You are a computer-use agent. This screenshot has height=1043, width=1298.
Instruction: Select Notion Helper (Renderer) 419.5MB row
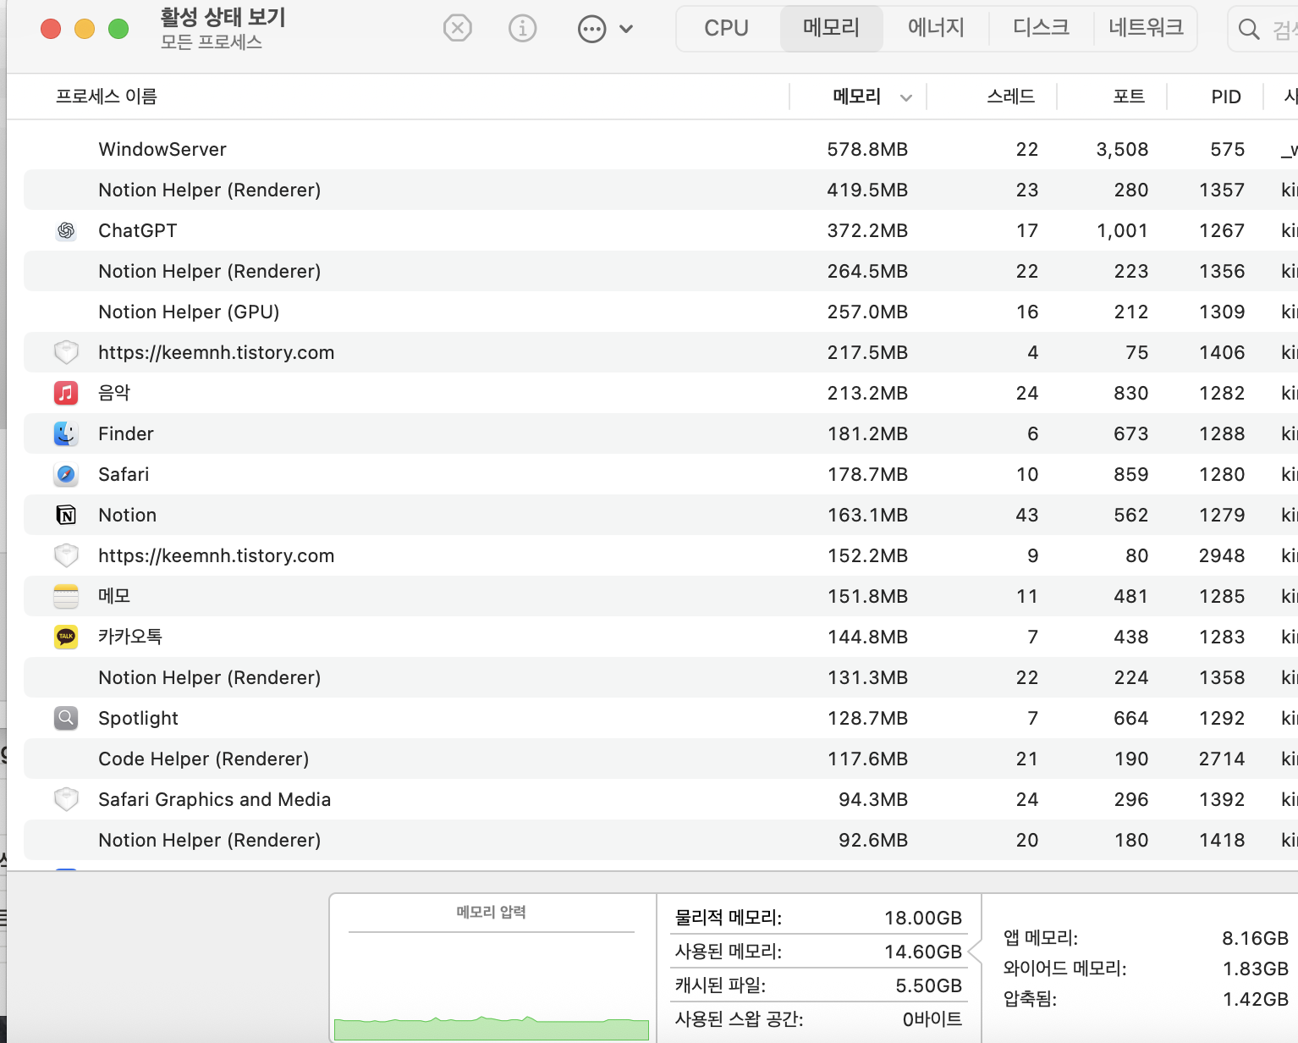tap(660, 190)
